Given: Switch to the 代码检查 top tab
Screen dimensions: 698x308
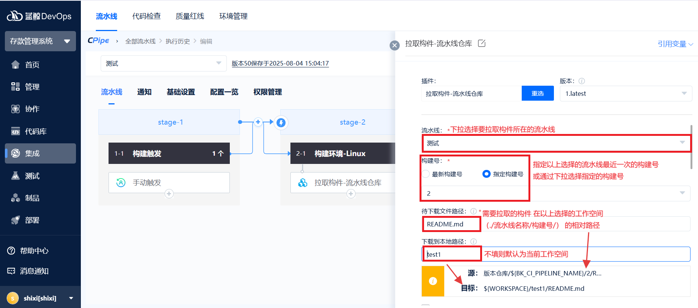Looking at the screenshot, I should (146, 16).
